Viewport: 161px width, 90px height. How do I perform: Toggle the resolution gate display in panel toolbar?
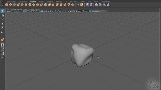coord(28,11)
